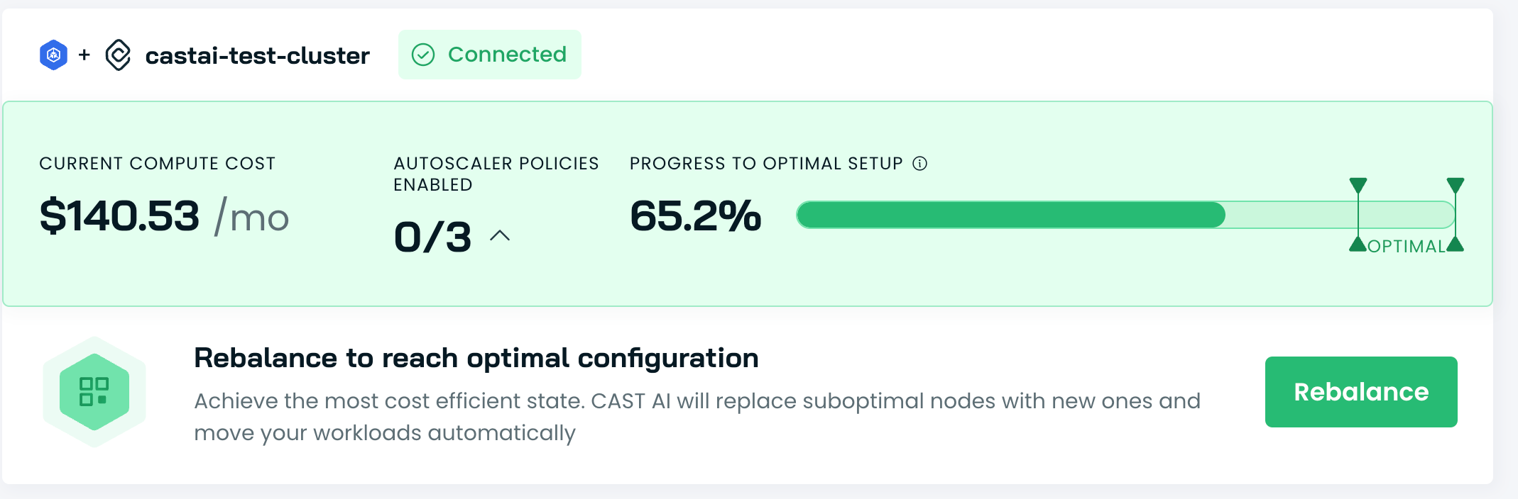The width and height of the screenshot is (1518, 499).
Task: Click the castai-test-cluster name
Action: 257,55
